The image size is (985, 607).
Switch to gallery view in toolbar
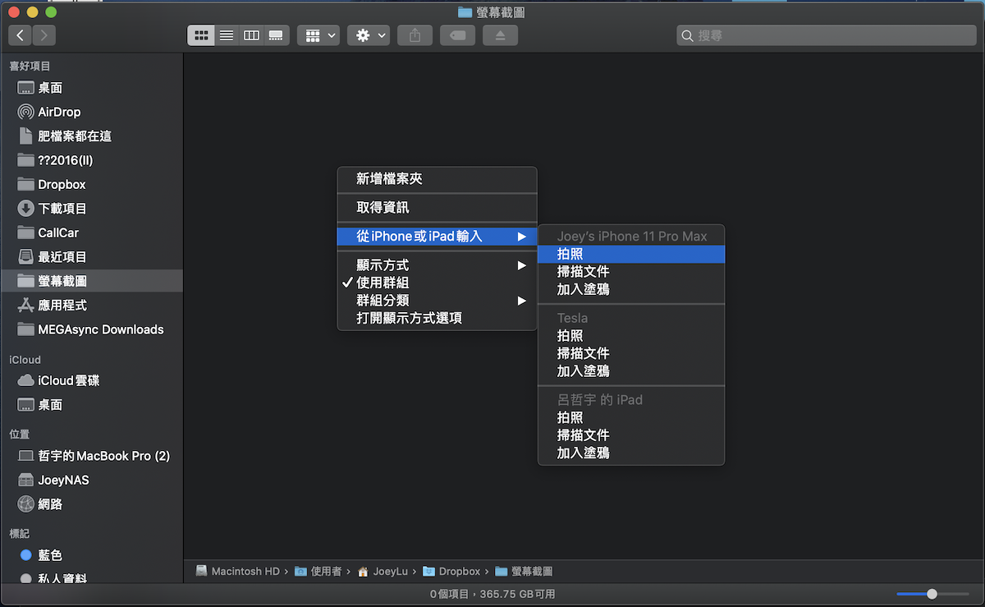pyautogui.click(x=277, y=35)
